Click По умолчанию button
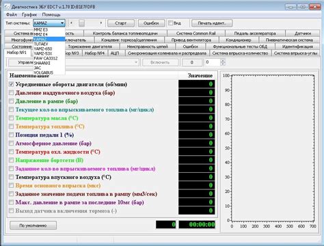The height and width of the screenshot is (246, 324). pos(33,225)
